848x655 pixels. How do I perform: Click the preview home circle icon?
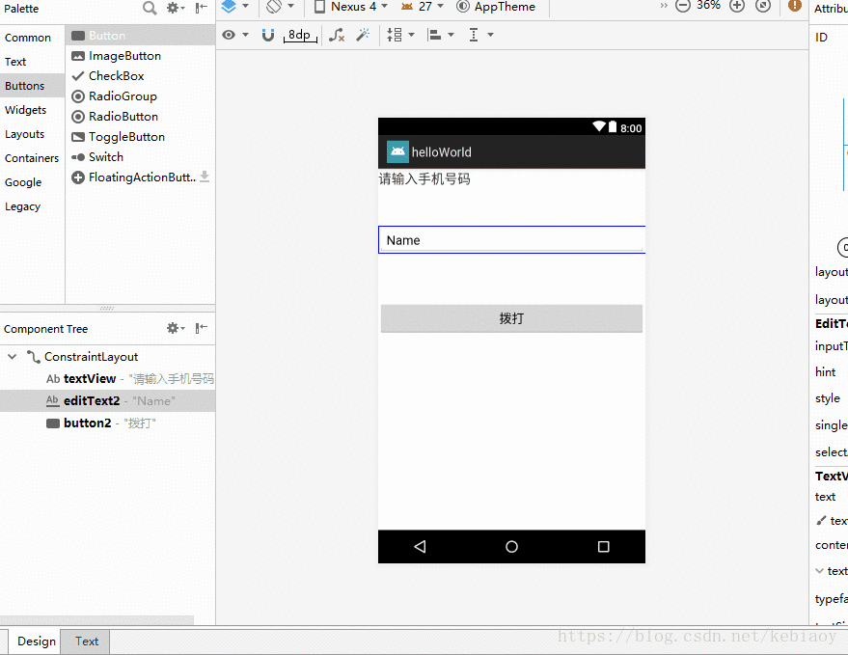[511, 547]
